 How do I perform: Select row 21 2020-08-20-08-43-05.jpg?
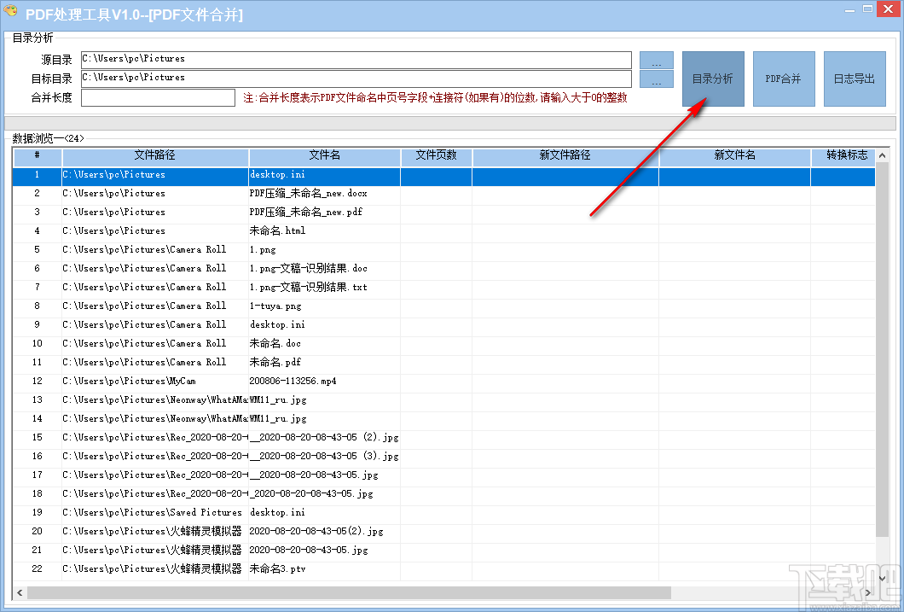(x=444, y=551)
